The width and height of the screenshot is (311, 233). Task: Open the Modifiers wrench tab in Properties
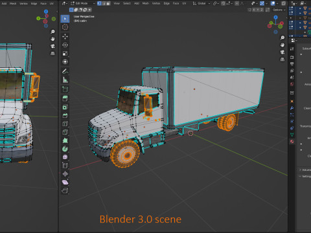point(292,108)
